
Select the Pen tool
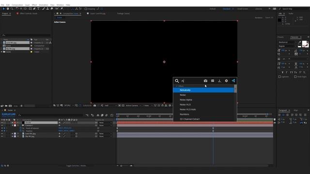coord(34,9)
